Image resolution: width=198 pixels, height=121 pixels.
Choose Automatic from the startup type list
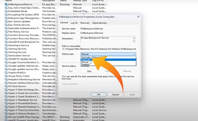(x=108, y=60)
